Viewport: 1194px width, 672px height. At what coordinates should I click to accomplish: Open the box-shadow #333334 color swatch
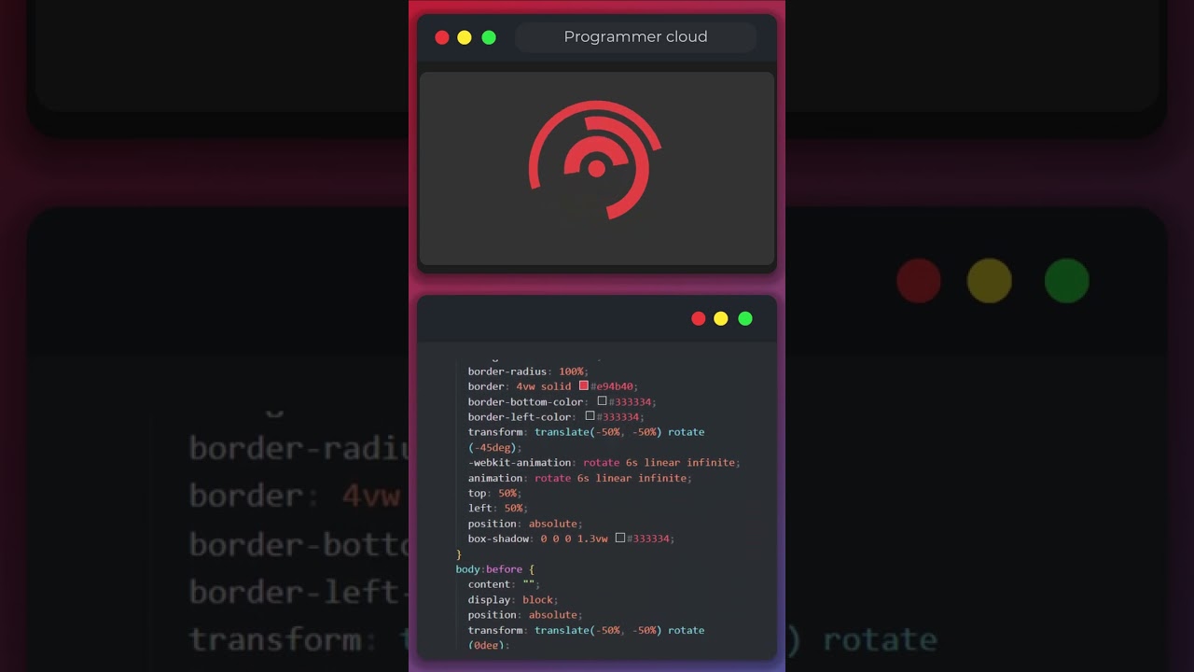click(x=619, y=538)
